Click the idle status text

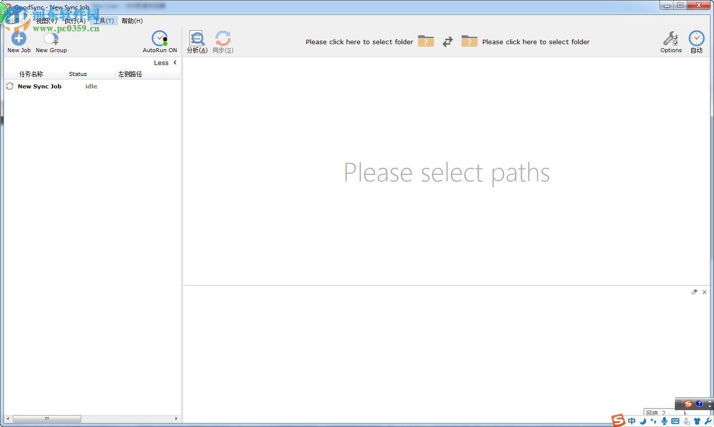(91, 86)
